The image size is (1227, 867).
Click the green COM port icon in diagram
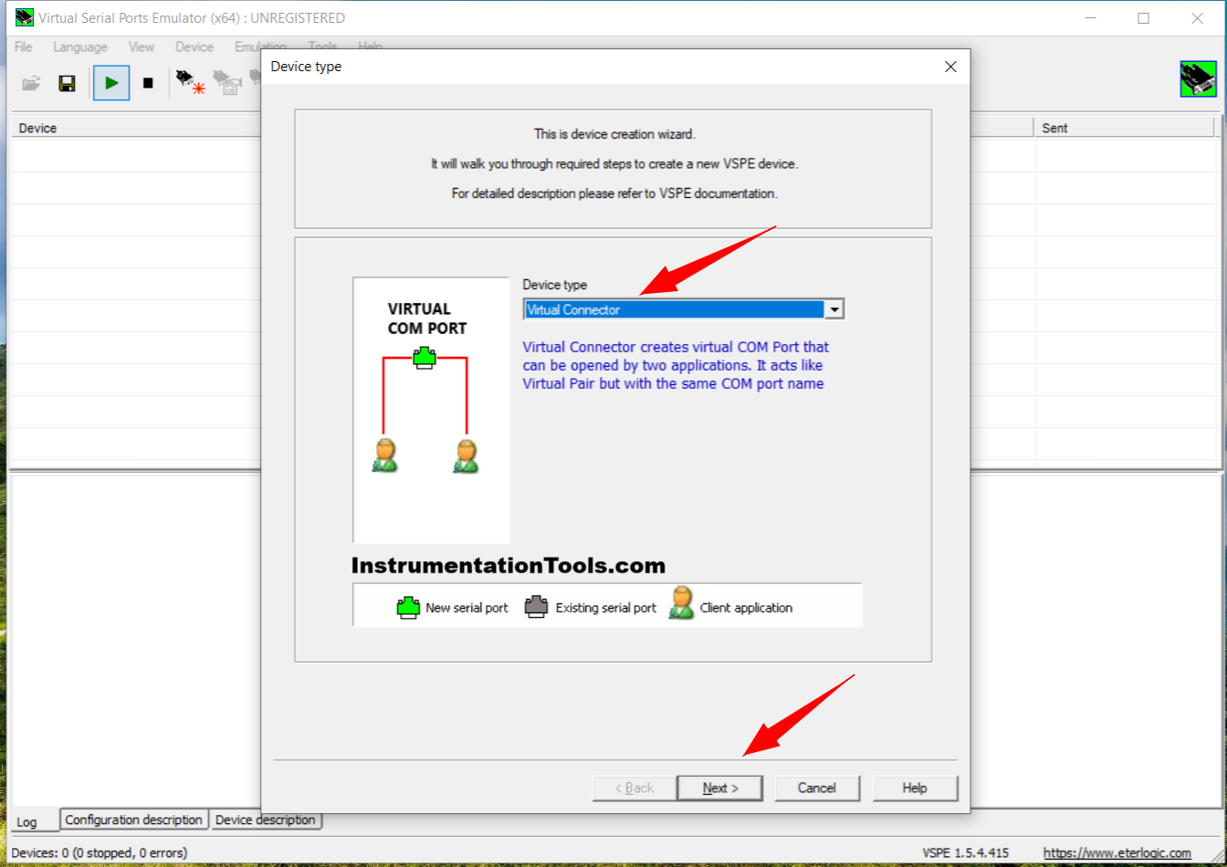(425, 356)
